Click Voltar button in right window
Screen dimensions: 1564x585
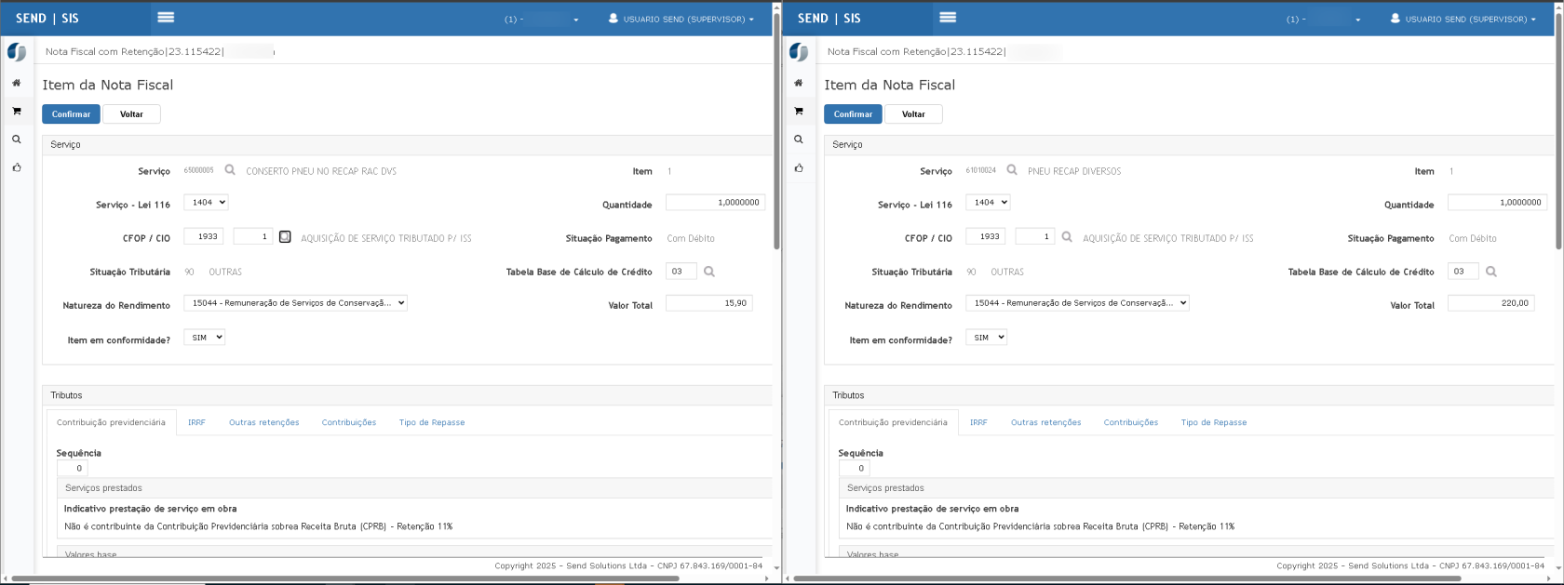913,113
